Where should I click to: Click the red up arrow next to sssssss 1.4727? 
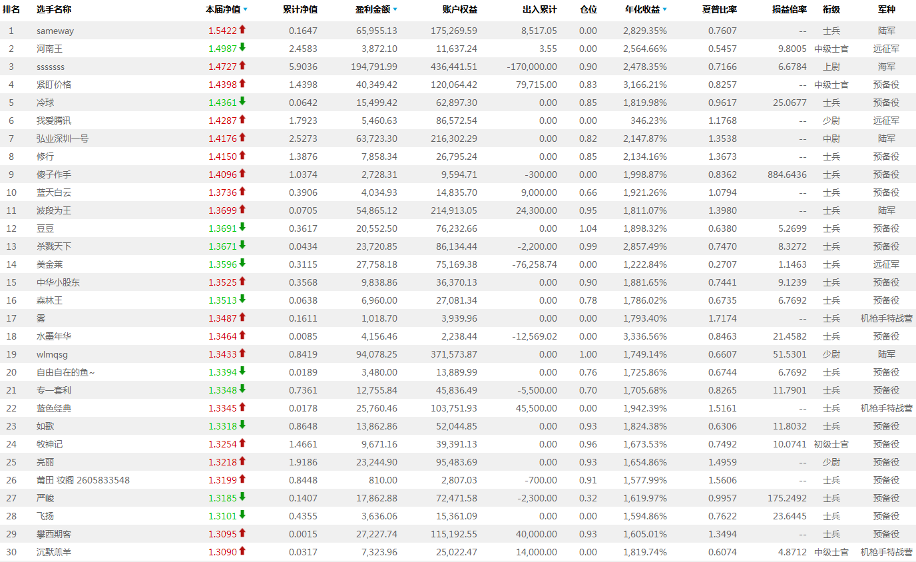coord(242,65)
